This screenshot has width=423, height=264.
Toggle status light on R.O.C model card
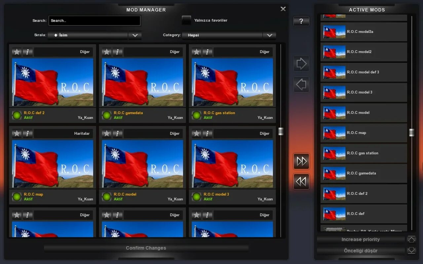pyautogui.click(x=107, y=197)
